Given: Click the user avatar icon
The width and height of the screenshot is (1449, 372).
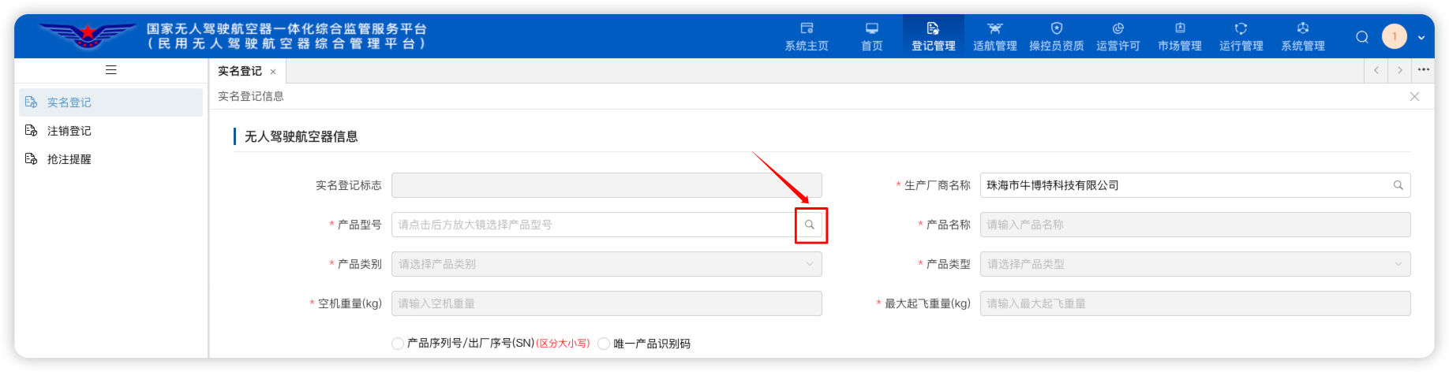Looking at the screenshot, I should 1394,37.
